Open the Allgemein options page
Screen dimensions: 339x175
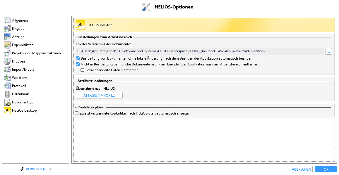[20, 20]
